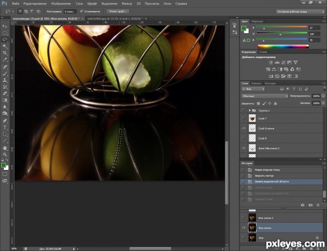Select the Type tool

4,127
